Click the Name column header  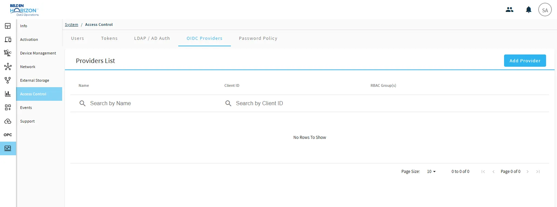tap(84, 85)
